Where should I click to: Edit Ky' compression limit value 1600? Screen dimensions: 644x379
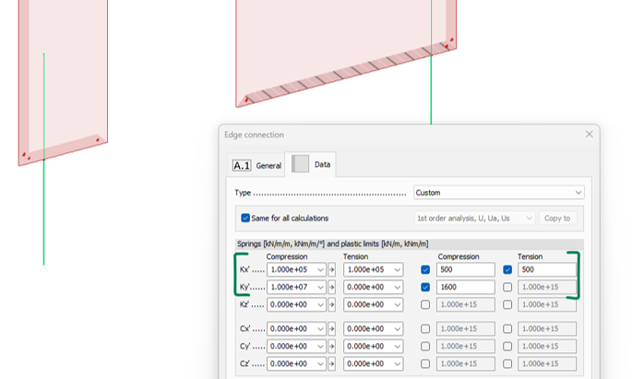coord(465,287)
